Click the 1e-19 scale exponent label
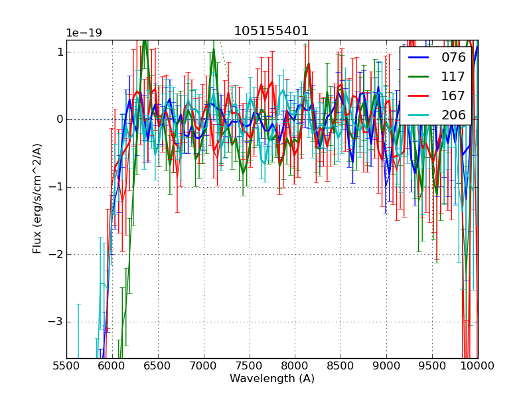The width and height of the screenshot is (531, 398). tap(84, 33)
